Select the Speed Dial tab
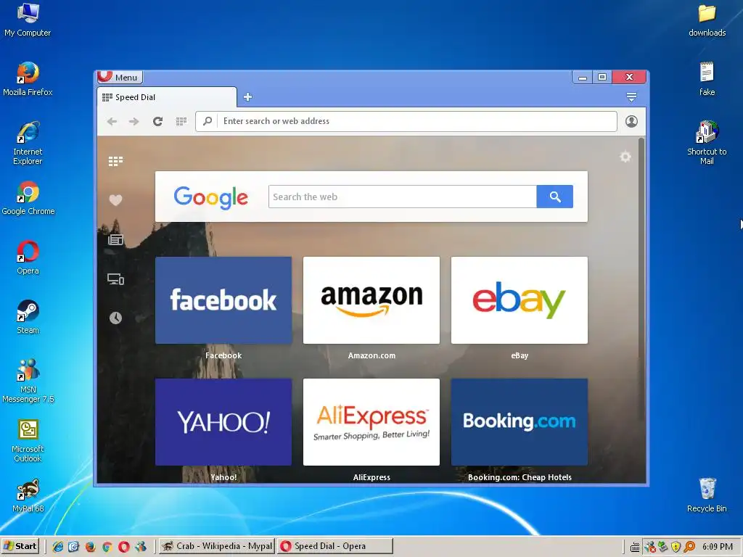743x557 pixels. 167,97
